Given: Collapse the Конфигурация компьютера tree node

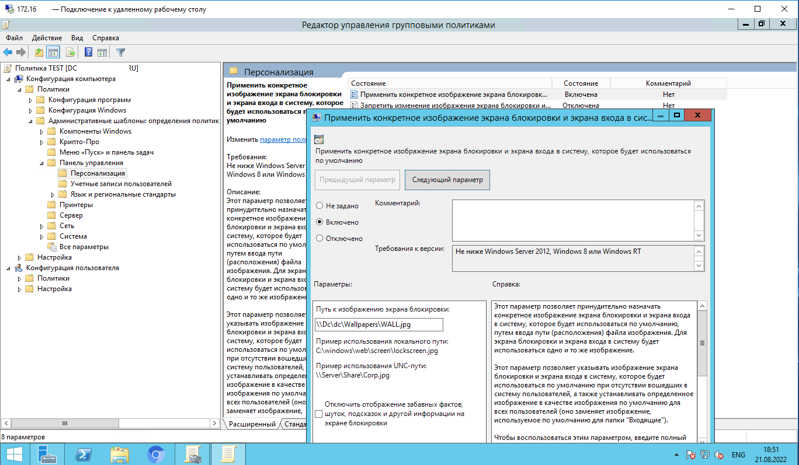Looking at the screenshot, I should coord(8,79).
